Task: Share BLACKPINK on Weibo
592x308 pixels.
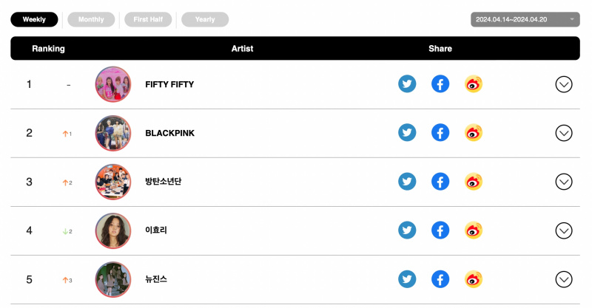Action: pos(474,133)
